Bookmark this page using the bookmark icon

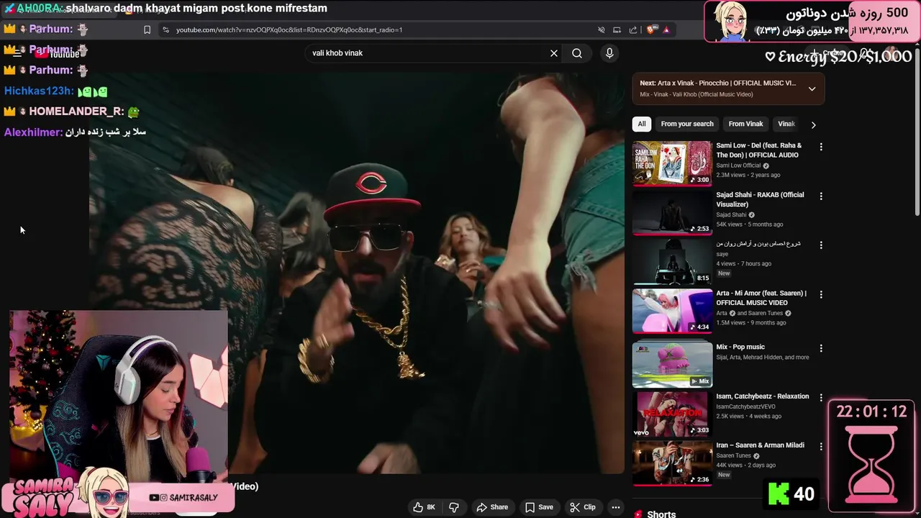(147, 29)
